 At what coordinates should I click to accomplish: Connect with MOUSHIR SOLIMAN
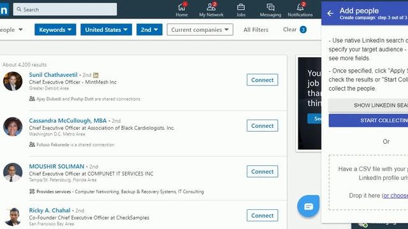(x=262, y=172)
